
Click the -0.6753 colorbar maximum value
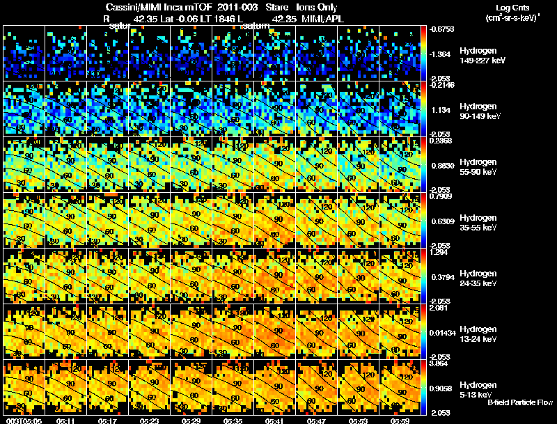(x=441, y=29)
